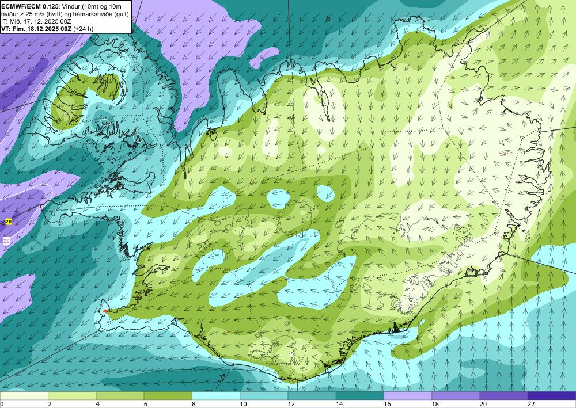This screenshot has height=408, width=576.
Task: Click the initial time 'IT: Mið. 17. 12. 2025 00Z'
Action: coord(36,21)
